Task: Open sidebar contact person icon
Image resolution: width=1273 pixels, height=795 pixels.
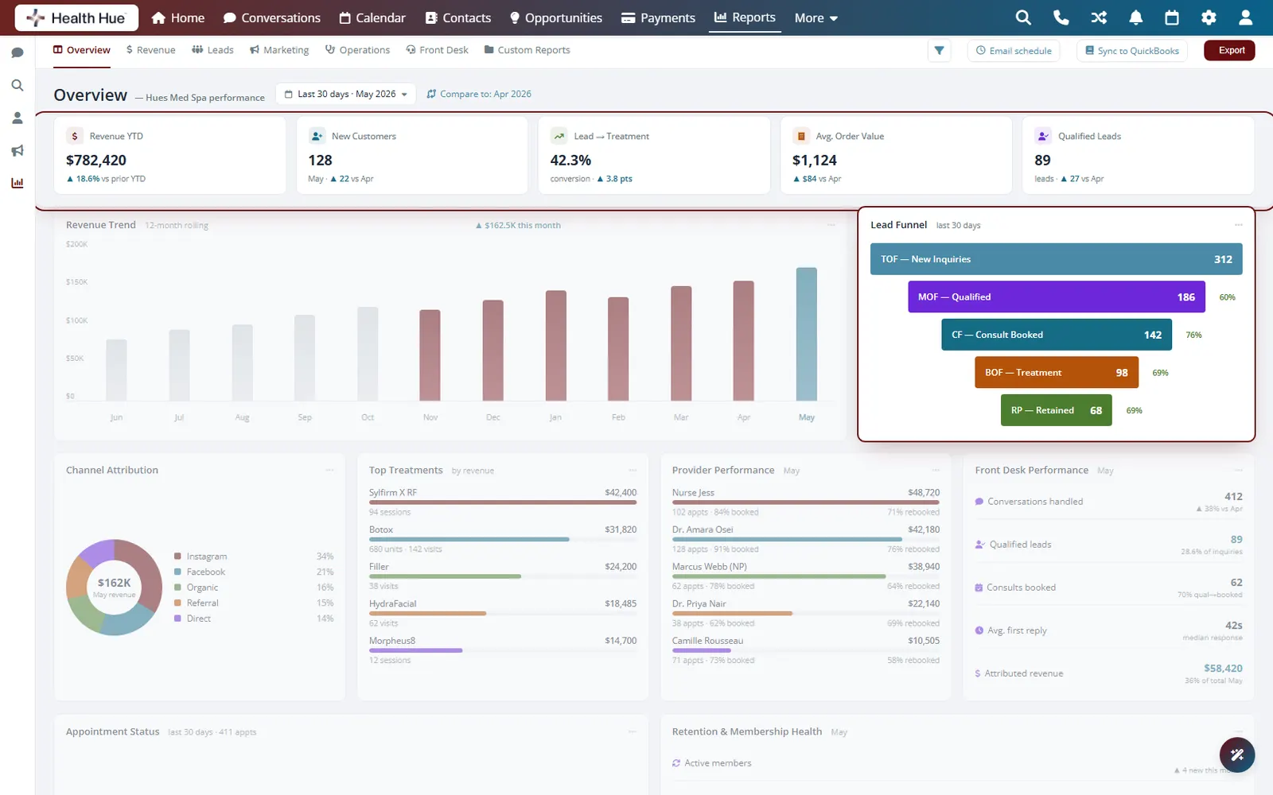Action: click(x=18, y=118)
